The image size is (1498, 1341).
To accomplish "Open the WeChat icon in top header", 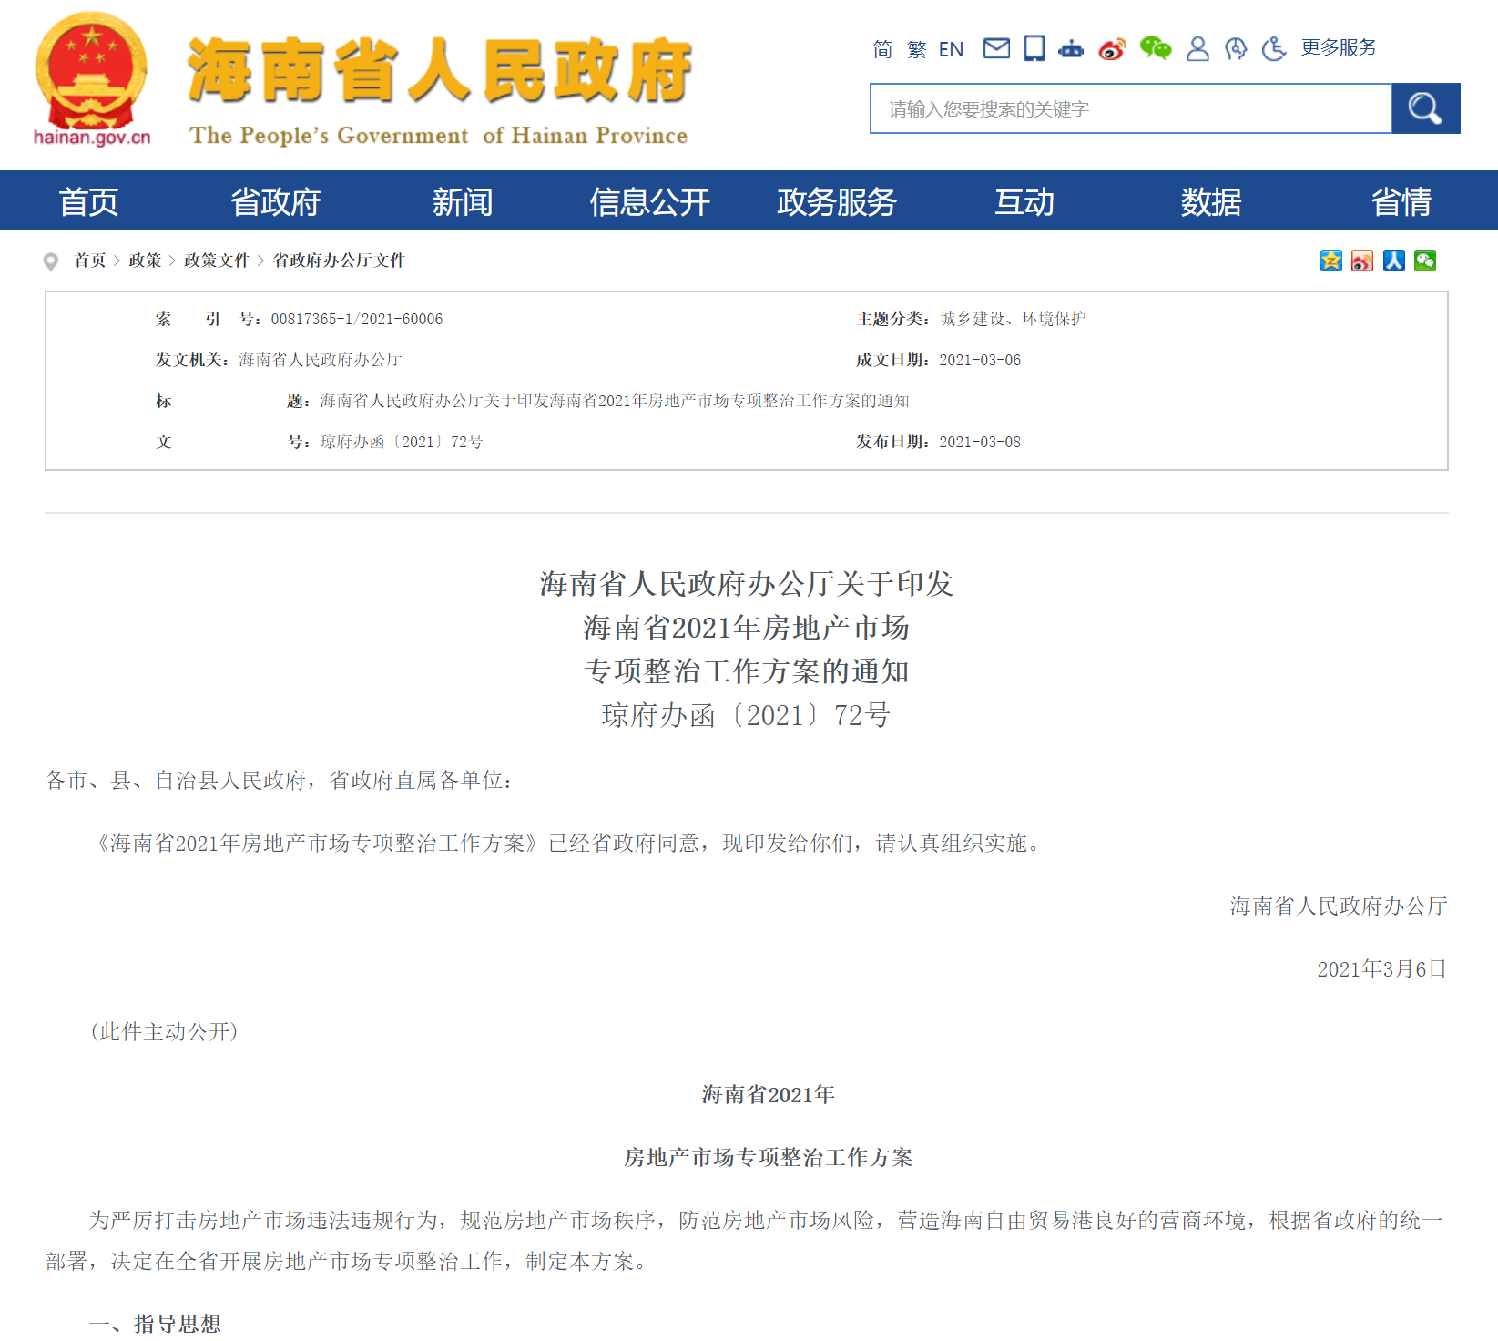I will click(x=1156, y=48).
